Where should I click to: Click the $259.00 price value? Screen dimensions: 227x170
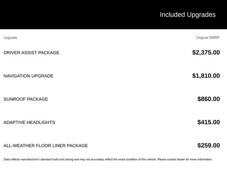pyautogui.click(x=209, y=146)
